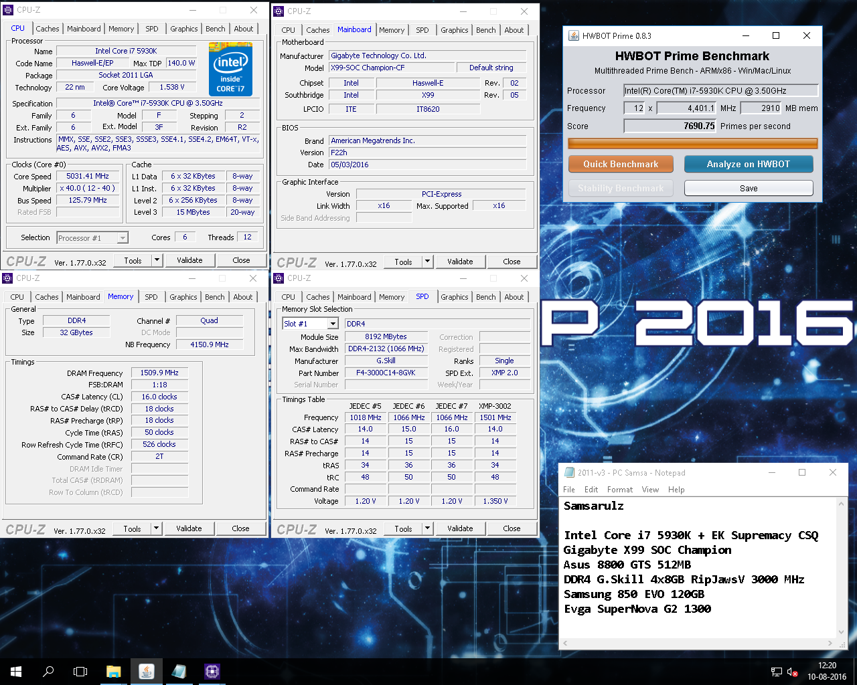Image resolution: width=857 pixels, height=685 pixels.
Task: Open taskbar search magnifier
Action: (48, 672)
